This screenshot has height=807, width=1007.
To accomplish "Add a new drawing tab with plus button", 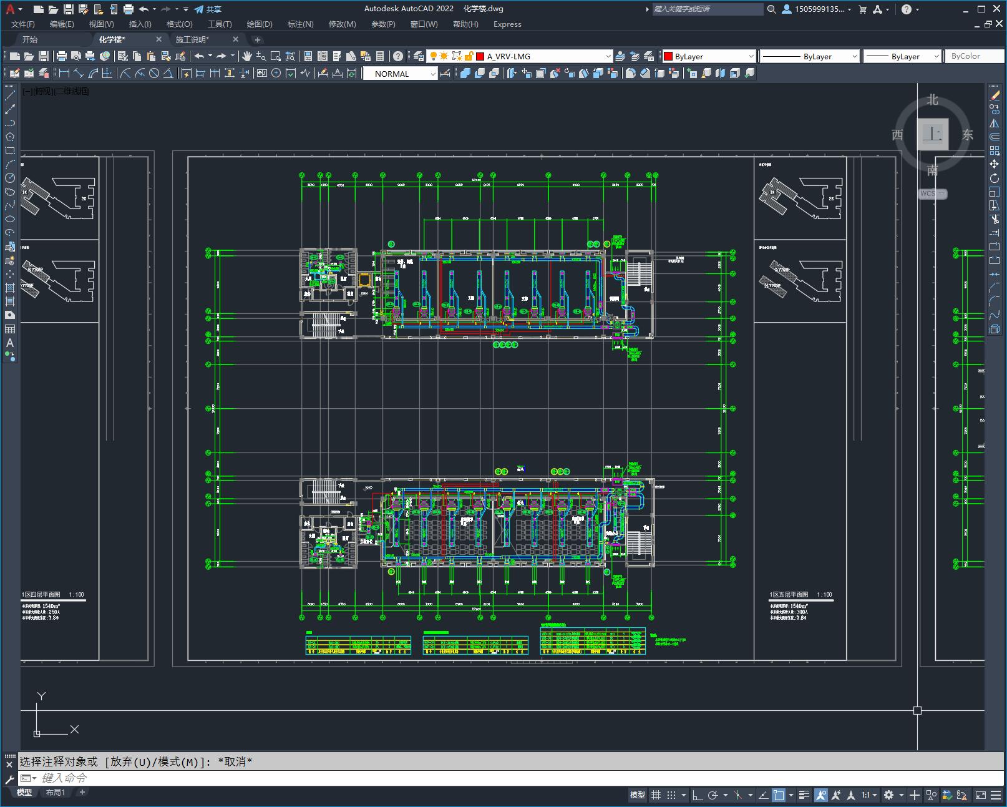I will 257,39.
